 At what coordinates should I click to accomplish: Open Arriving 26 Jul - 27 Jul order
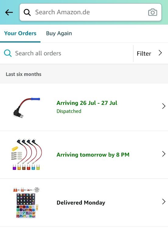click(84, 107)
